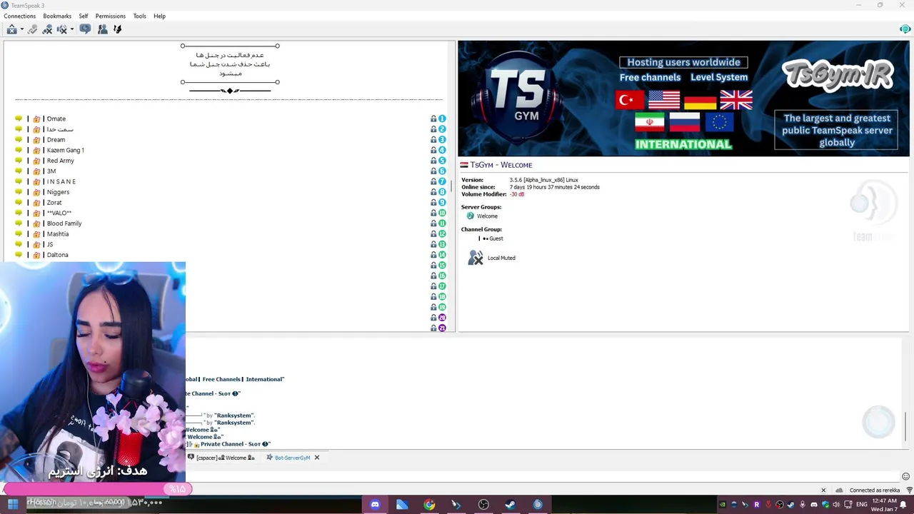Click the last toolbar icon after Contacts
Viewport: 914px width, 514px height.
click(x=118, y=29)
